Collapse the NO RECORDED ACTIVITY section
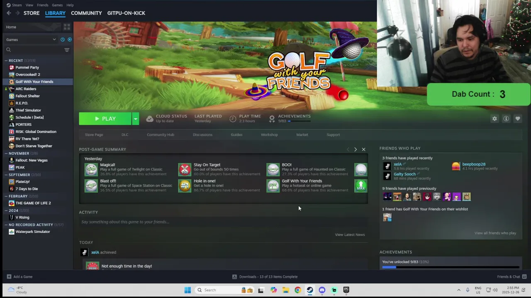Viewport: 531px width, 298px height. pos(6,225)
